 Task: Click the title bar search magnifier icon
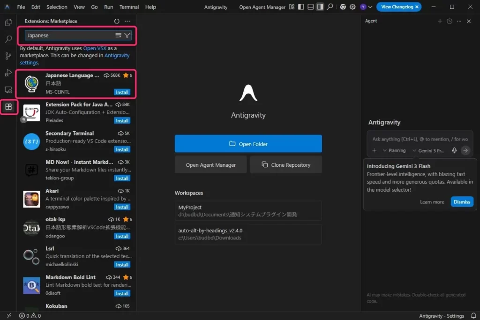[x=330, y=7]
